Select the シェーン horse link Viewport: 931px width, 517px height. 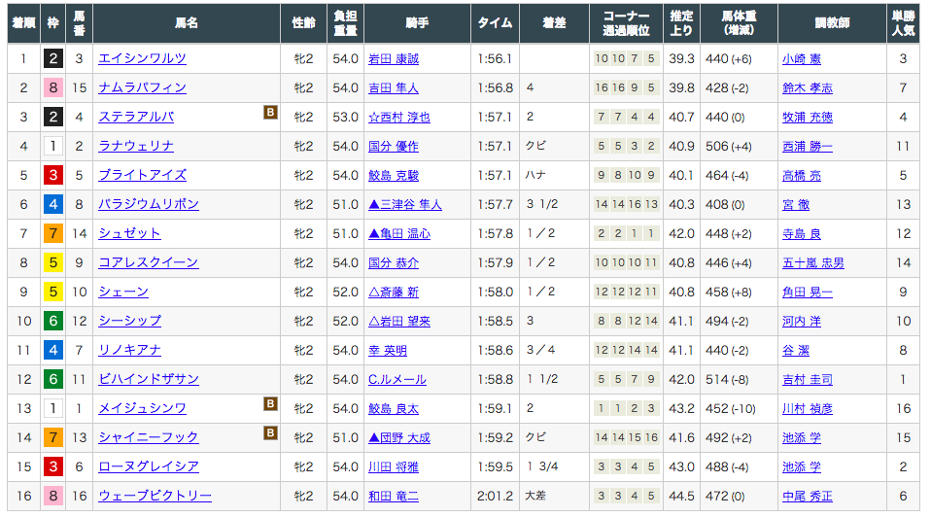[123, 293]
